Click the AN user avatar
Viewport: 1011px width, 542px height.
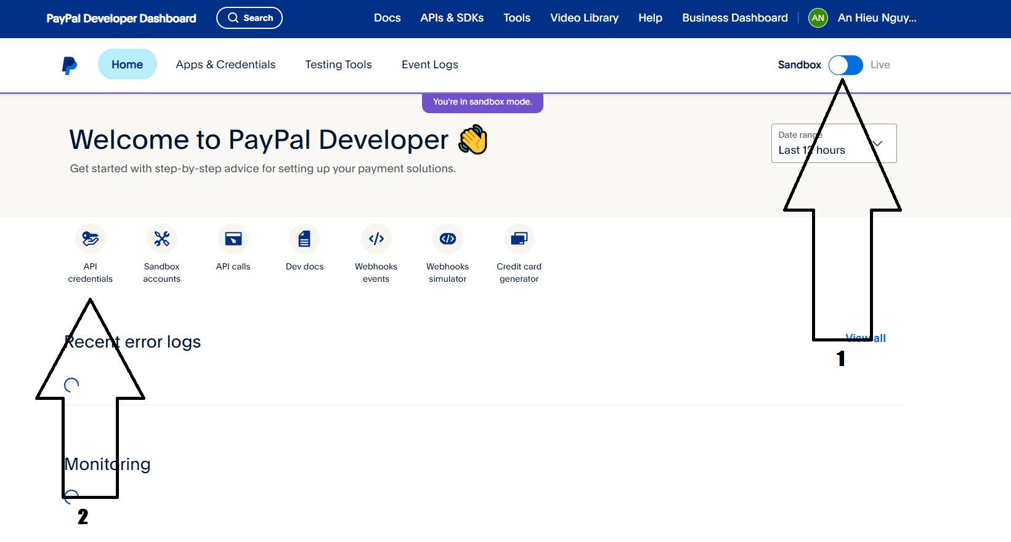pos(818,18)
